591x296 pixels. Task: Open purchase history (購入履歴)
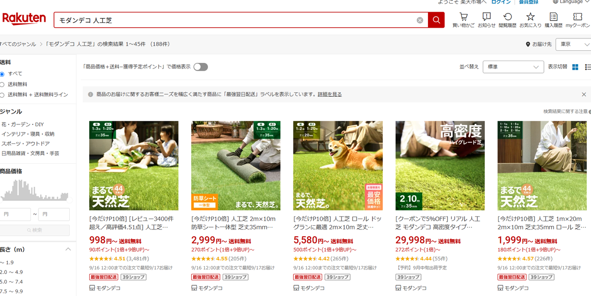[x=554, y=20]
